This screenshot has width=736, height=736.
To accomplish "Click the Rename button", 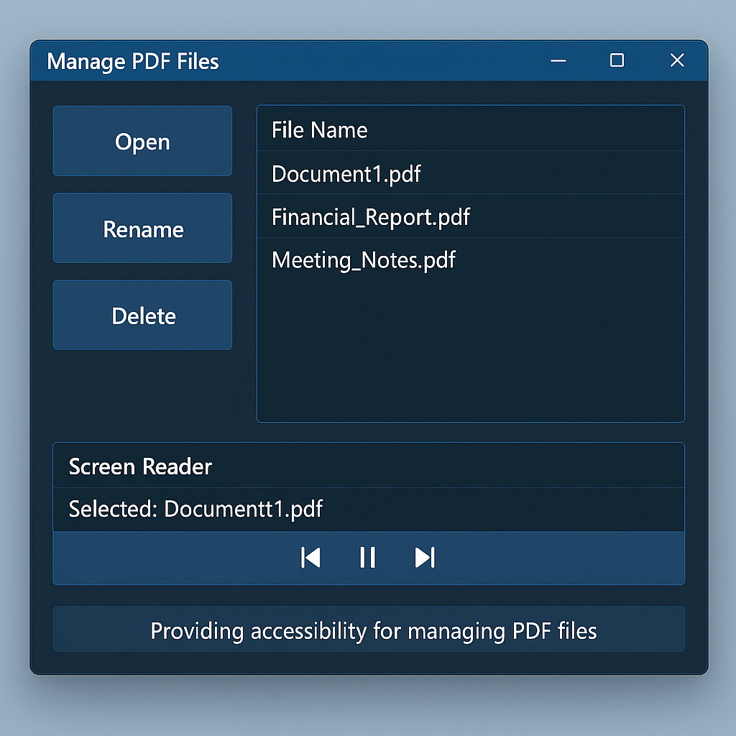I will click(x=142, y=229).
